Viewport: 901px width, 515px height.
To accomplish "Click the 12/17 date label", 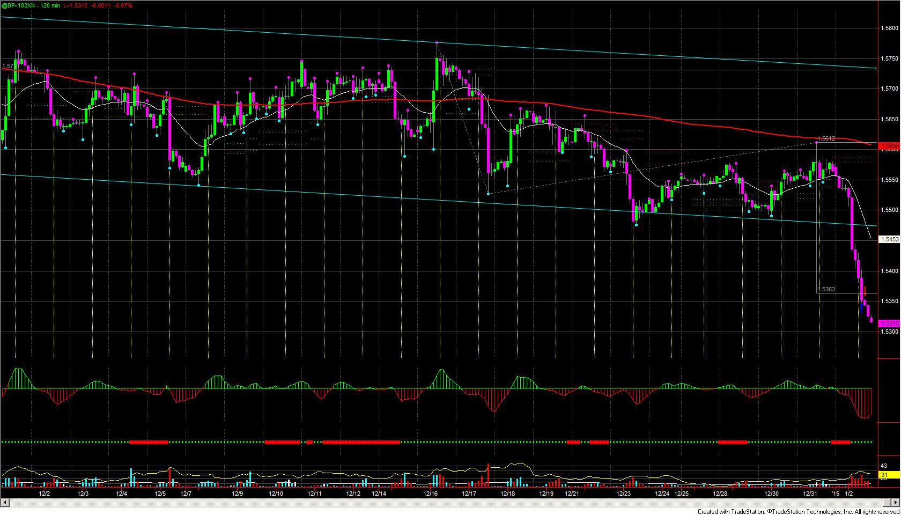I will point(469,494).
